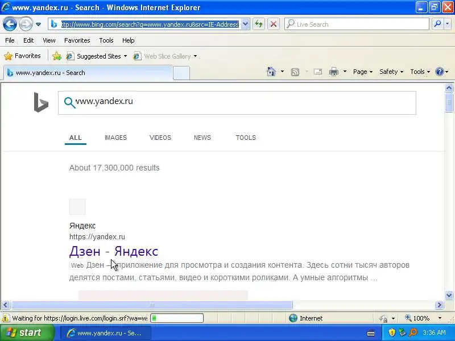Click Add to Favorites Bar star icon
Screen dimensions: 455x341
(57, 56)
